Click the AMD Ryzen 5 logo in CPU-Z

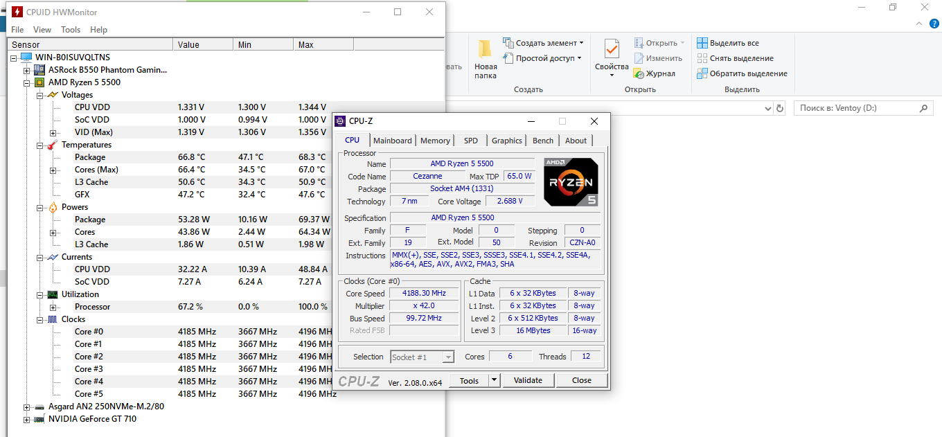tap(571, 181)
